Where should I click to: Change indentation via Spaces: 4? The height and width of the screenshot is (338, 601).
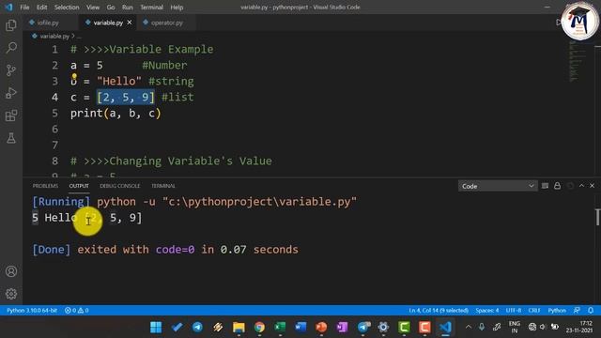point(487,311)
